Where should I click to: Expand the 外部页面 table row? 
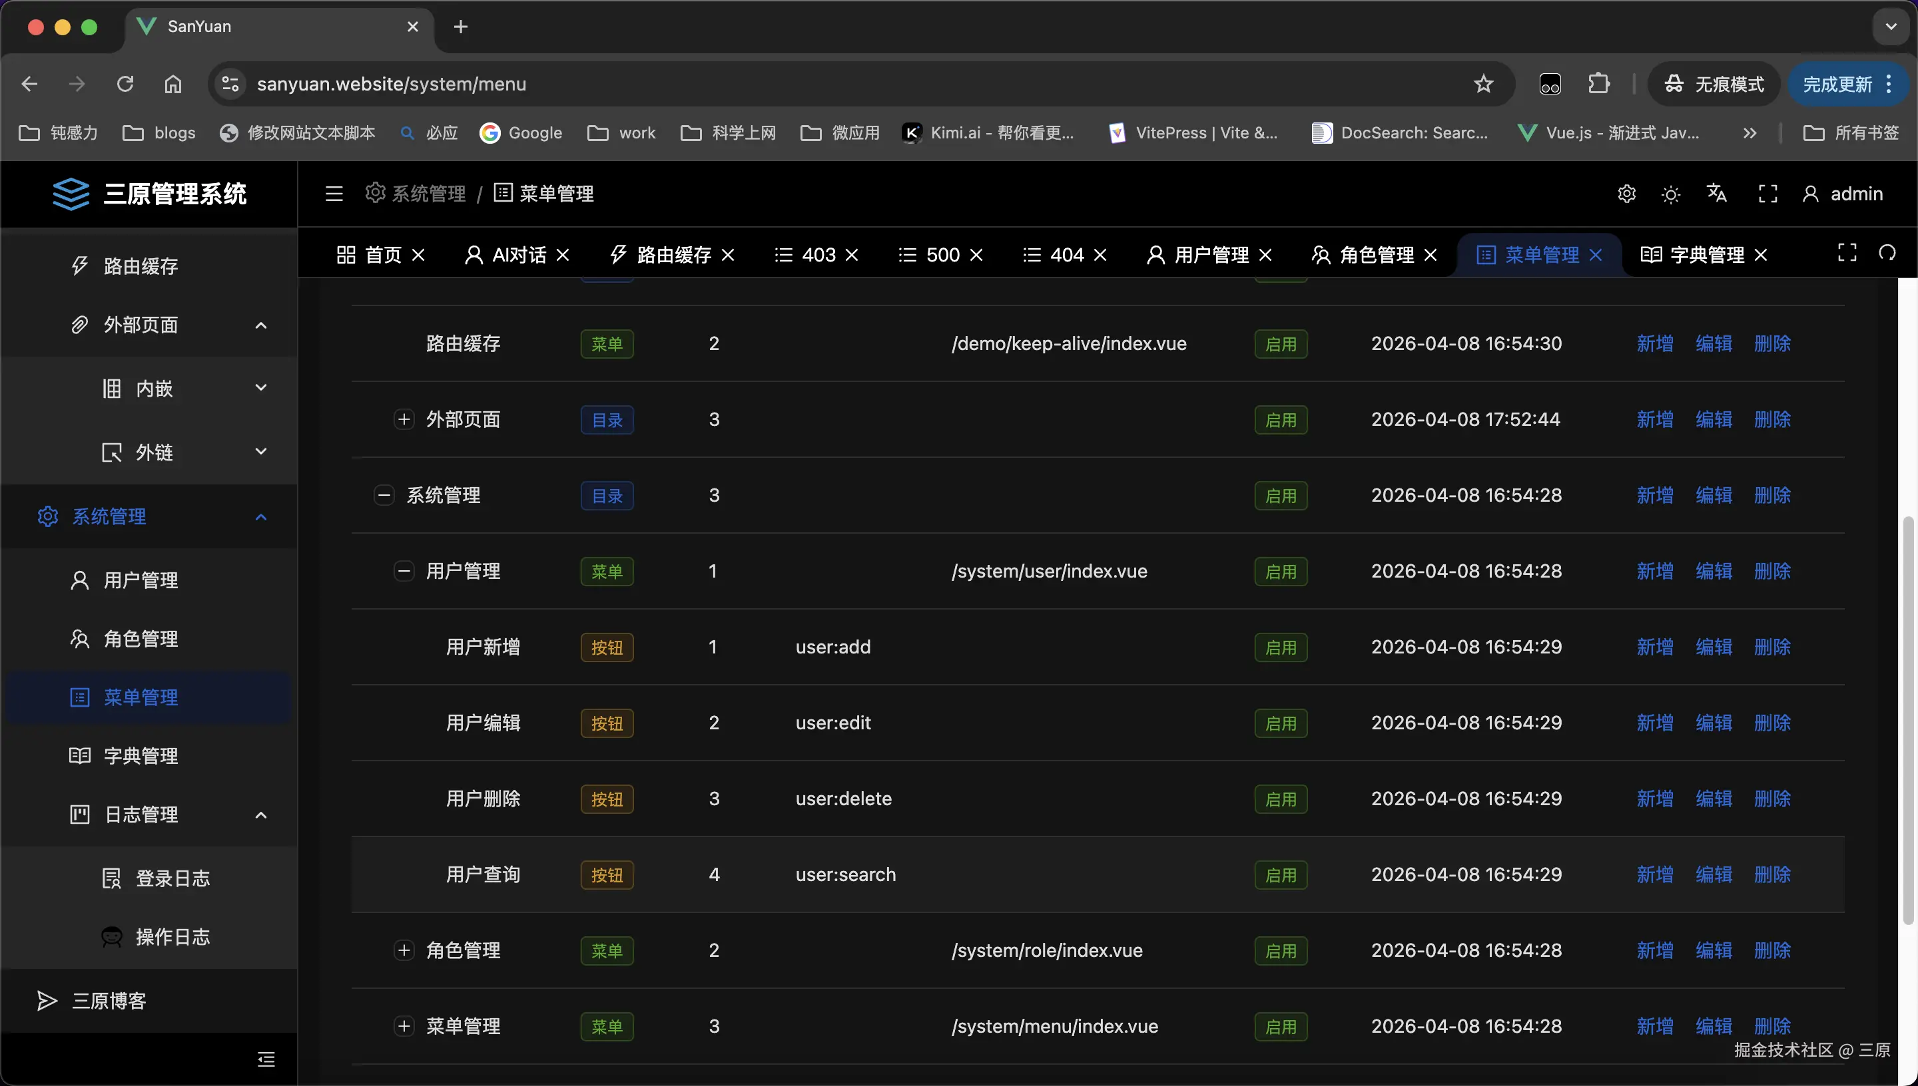pos(404,419)
